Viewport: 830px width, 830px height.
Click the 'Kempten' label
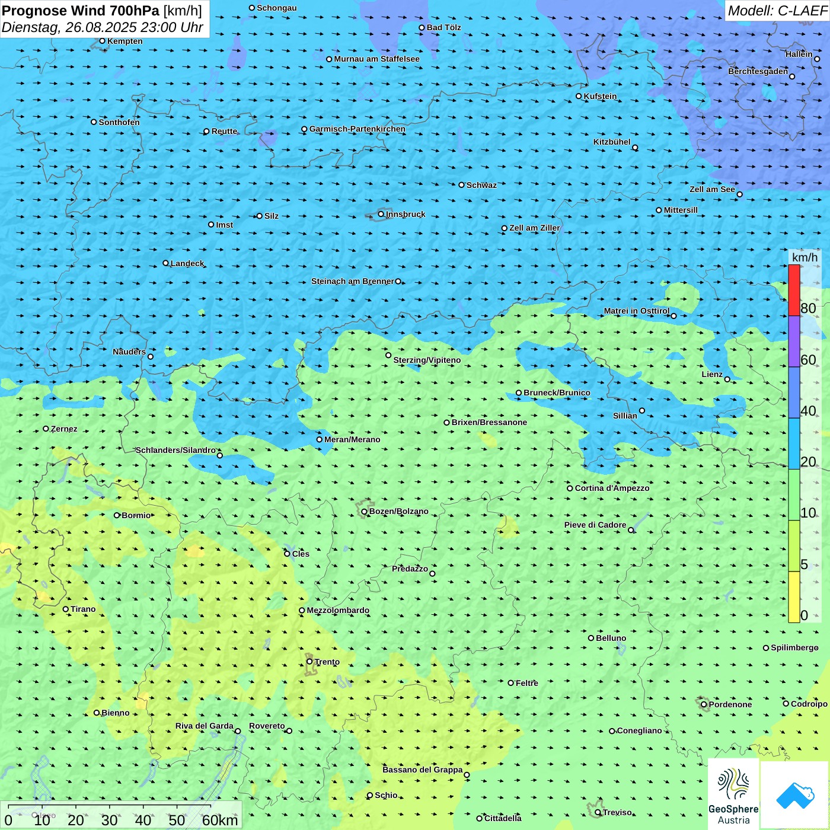click(x=125, y=41)
